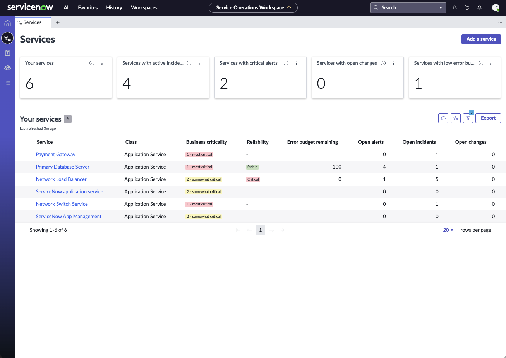Screen dimensions: 506x358
Task: Open Network Switch Service link
Action: coord(62,204)
